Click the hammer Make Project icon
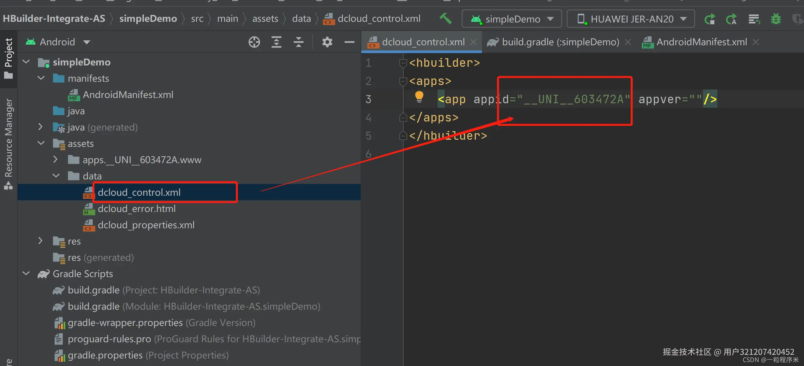Image resolution: width=804 pixels, height=366 pixels. coord(445,19)
